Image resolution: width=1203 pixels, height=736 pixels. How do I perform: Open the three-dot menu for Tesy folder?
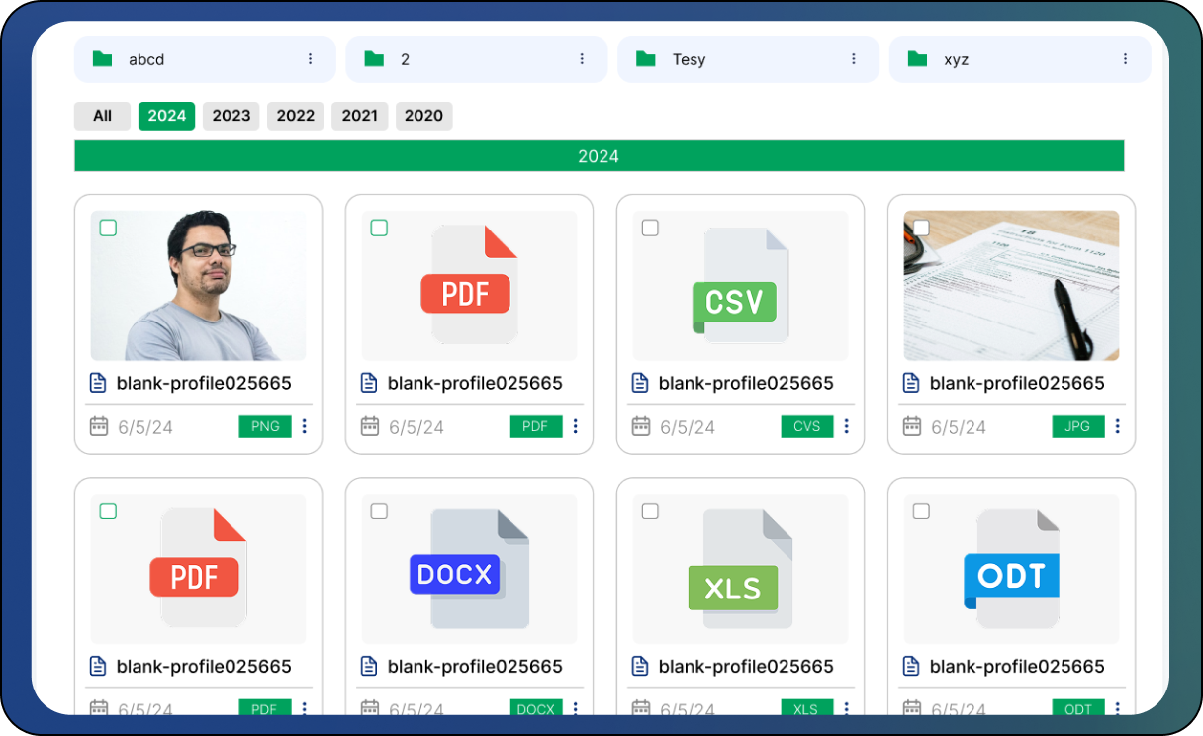click(854, 59)
